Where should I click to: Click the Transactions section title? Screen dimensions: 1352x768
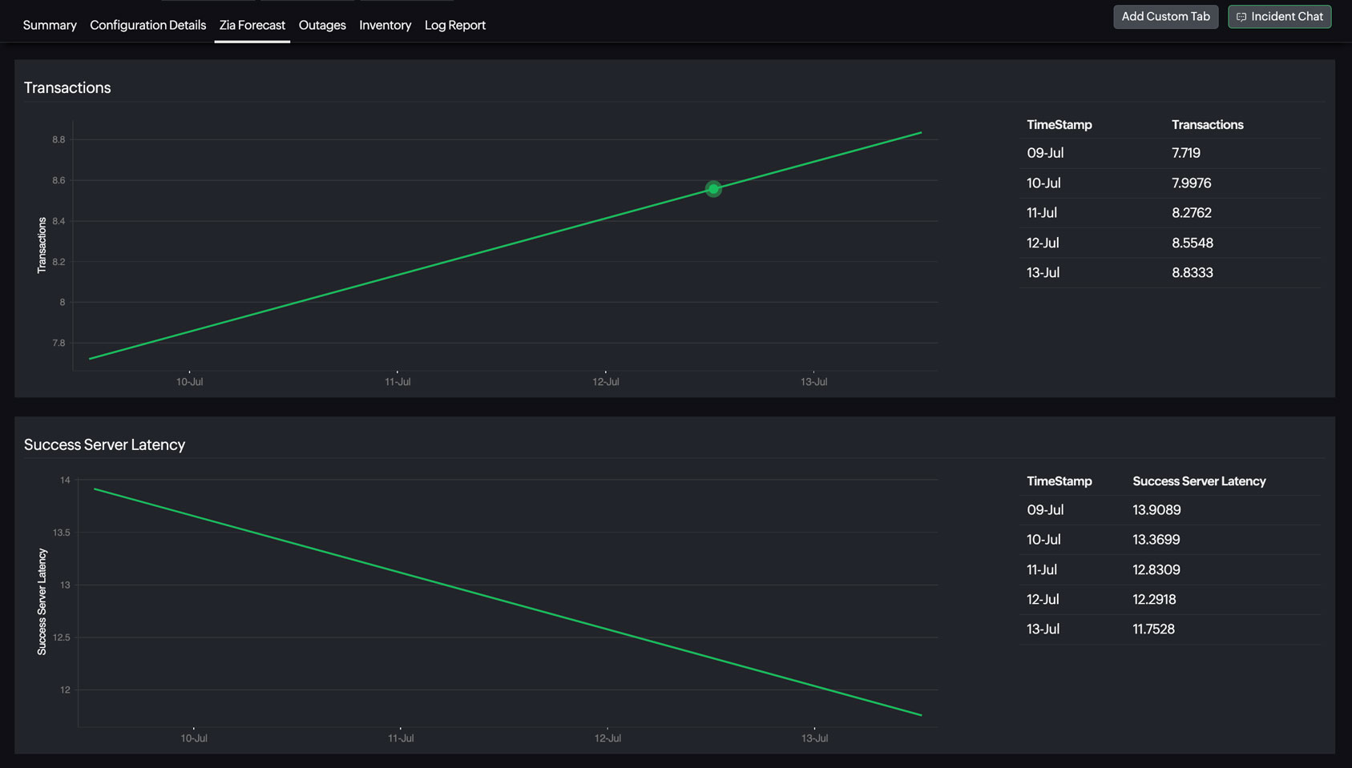(67, 87)
